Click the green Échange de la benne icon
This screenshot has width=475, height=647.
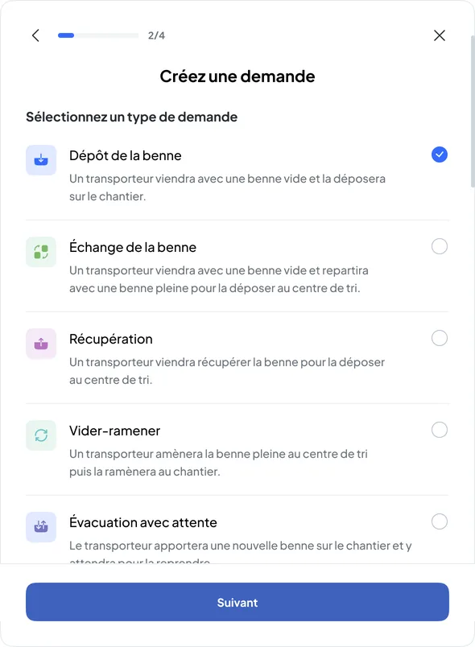[41, 252]
